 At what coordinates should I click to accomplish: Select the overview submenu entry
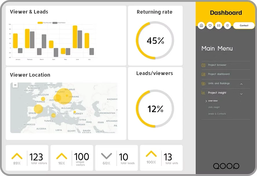tap(213, 101)
